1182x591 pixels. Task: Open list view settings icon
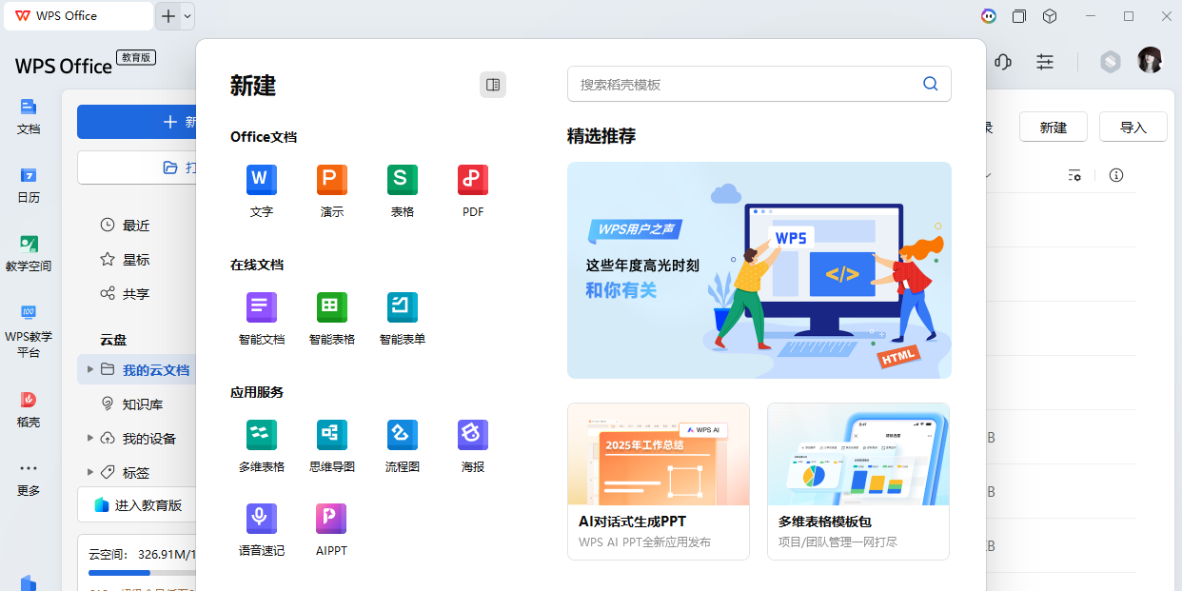(x=1074, y=175)
